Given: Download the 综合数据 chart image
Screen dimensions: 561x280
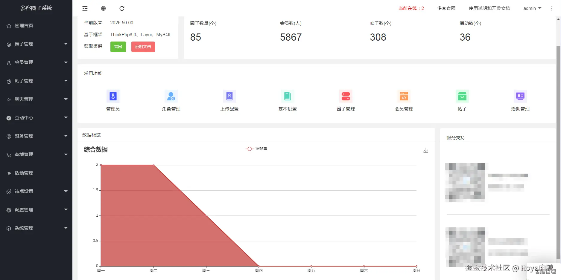Looking at the screenshot, I should (426, 150).
